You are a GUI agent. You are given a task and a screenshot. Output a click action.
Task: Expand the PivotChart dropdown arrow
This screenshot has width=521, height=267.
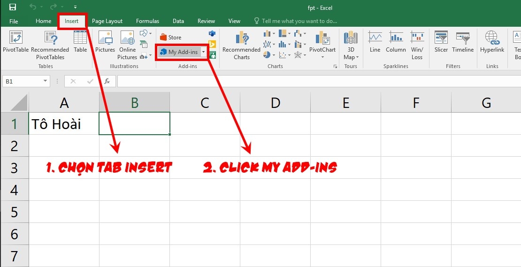(322, 57)
